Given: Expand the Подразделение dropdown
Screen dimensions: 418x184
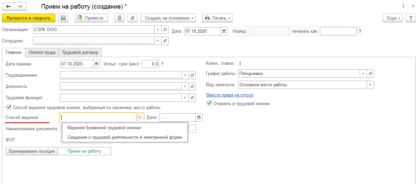Looking at the screenshot, I should coord(185,75).
